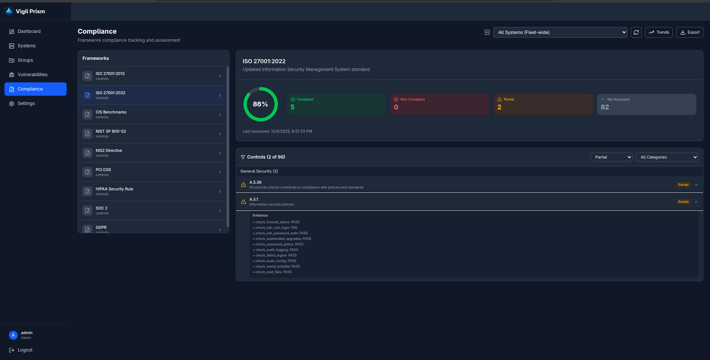Open the All Systems (Fleet-wide) dropdown

pyautogui.click(x=560, y=33)
